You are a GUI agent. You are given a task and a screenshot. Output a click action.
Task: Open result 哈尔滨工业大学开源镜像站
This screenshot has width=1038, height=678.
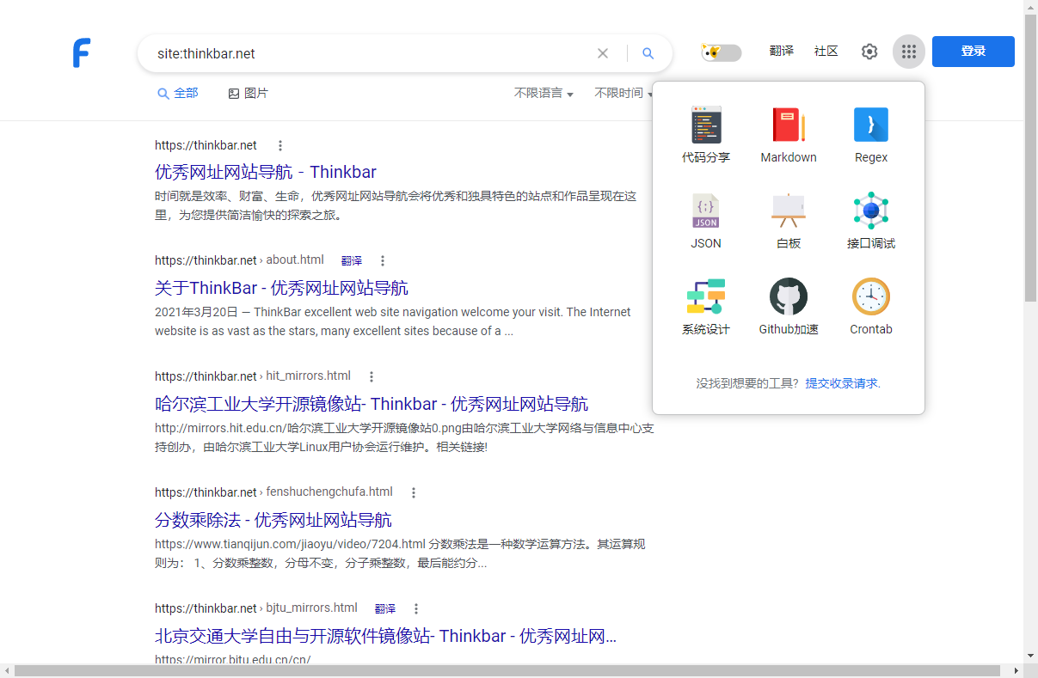pos(372,404)
